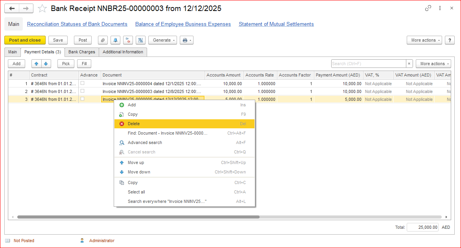Choose Add in the context menu
Viewport: 461px width, 248px height.
184,105
